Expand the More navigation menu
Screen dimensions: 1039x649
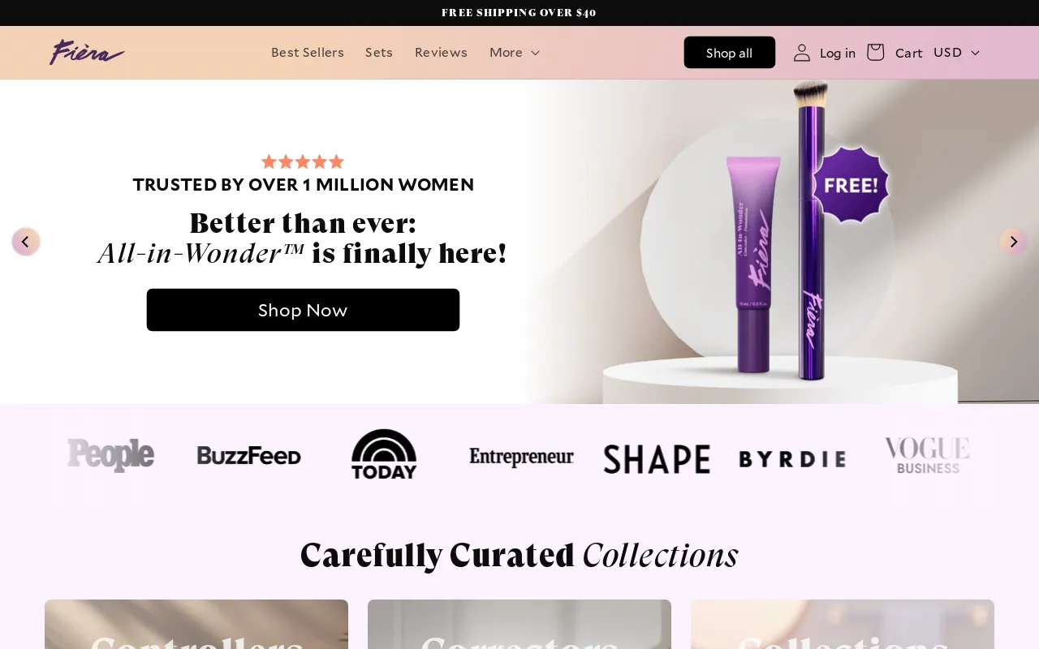pos(515,52)
